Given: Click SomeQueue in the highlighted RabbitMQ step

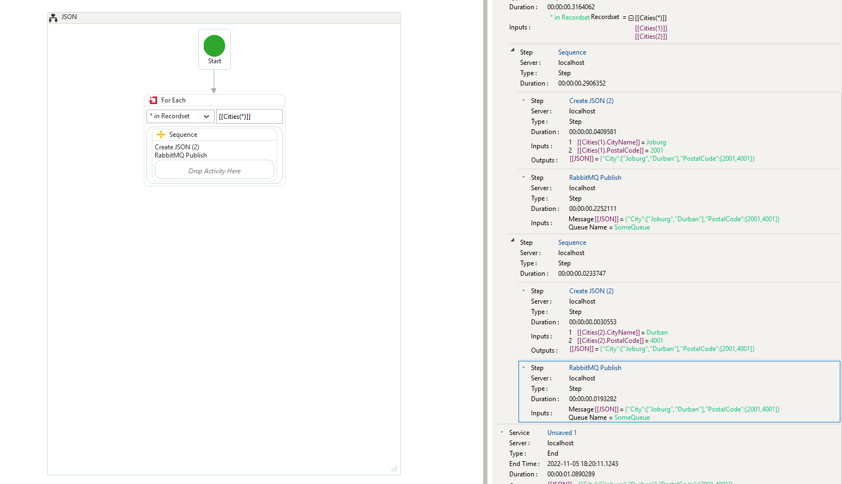Looking at the screenshot, I should coord(632,418).
